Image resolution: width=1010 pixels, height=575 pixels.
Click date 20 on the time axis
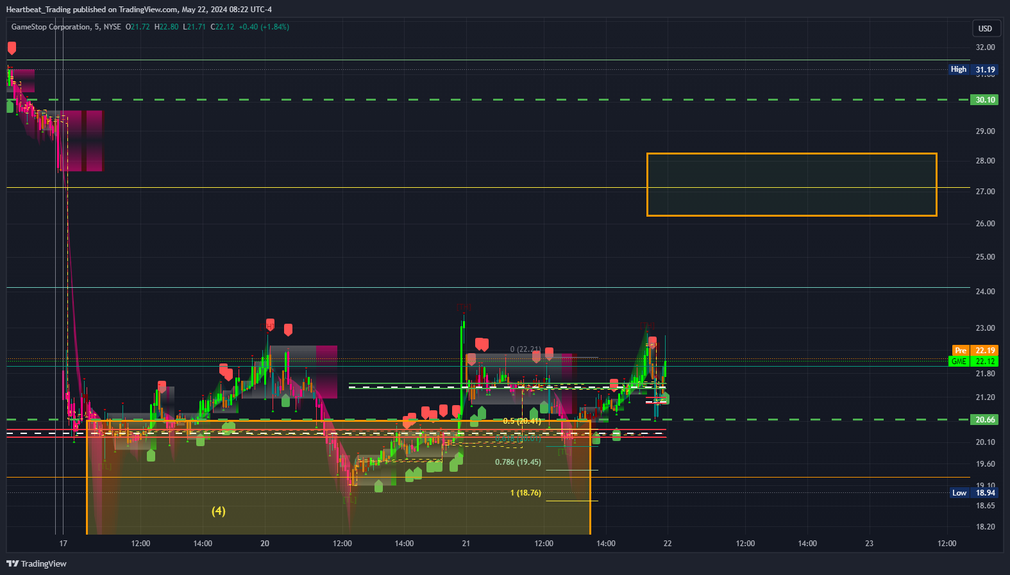pos(265,544)
